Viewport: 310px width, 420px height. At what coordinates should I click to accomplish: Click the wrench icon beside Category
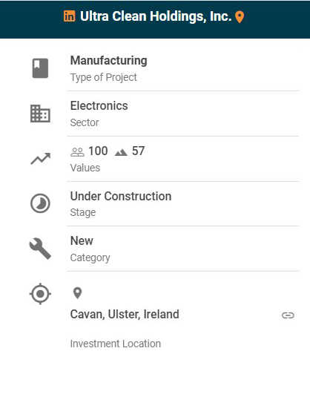[x=40, y=249]
